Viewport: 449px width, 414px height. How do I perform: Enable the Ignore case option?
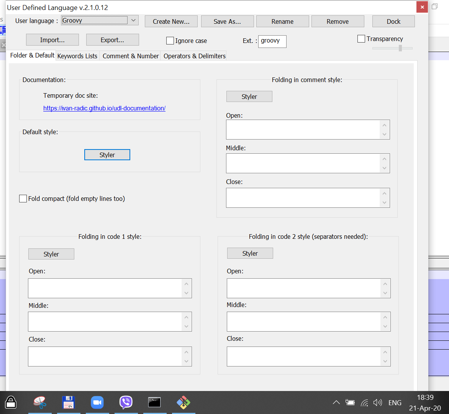tap(170, 40)
